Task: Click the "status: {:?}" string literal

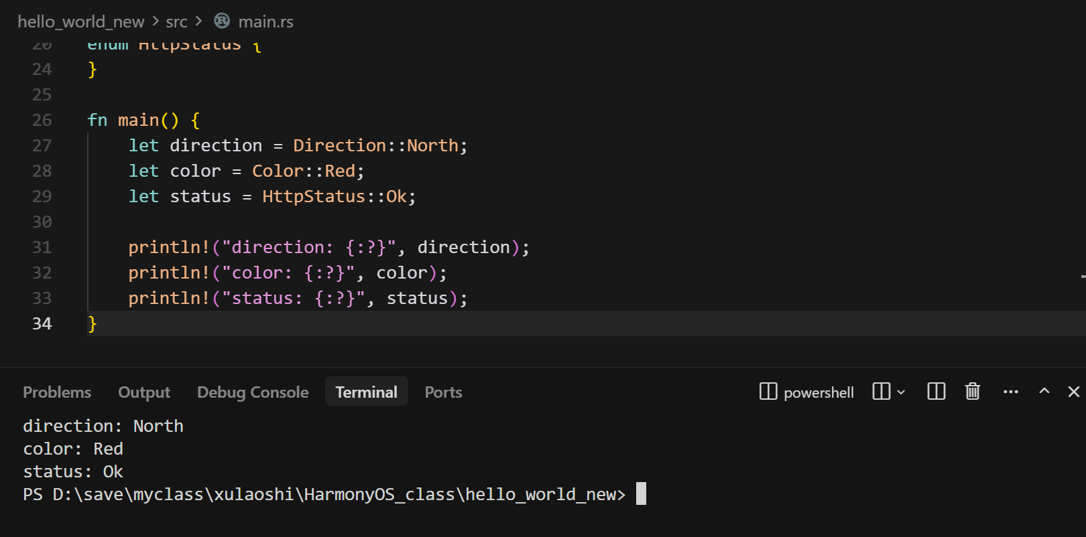Action: coord(294,299)
